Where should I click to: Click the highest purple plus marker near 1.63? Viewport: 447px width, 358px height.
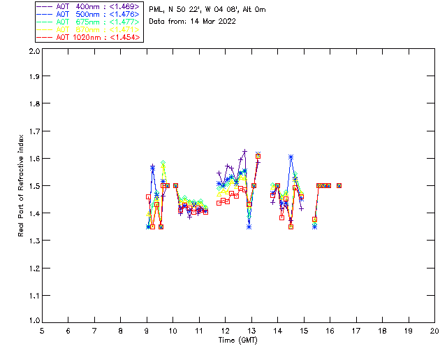(245, 151)
